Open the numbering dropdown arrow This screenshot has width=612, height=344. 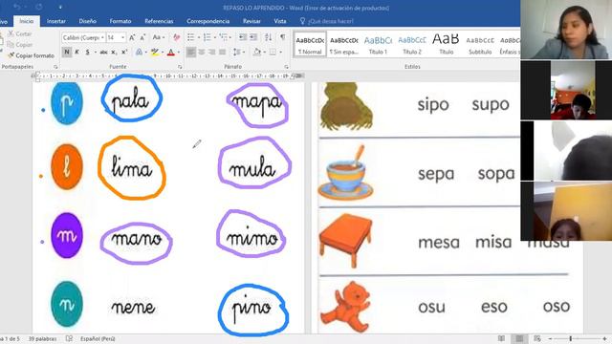click(x=214, y=37)
